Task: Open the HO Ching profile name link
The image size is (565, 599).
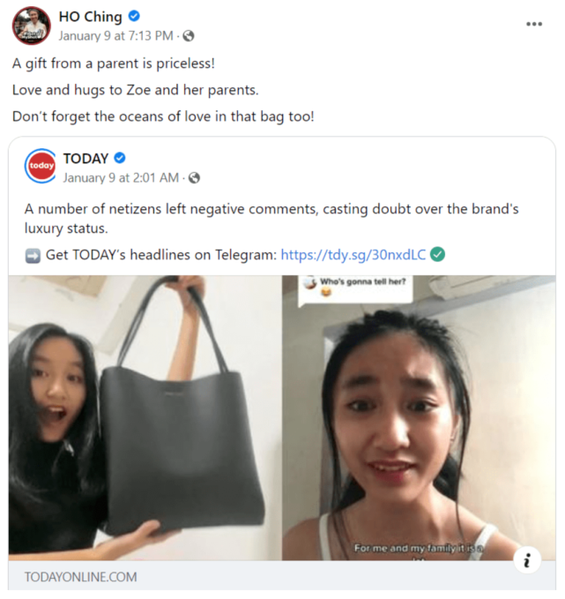Action: (91, 17)
